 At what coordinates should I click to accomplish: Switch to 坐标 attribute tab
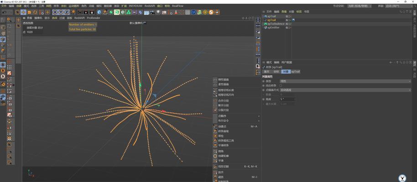(276, 71)
